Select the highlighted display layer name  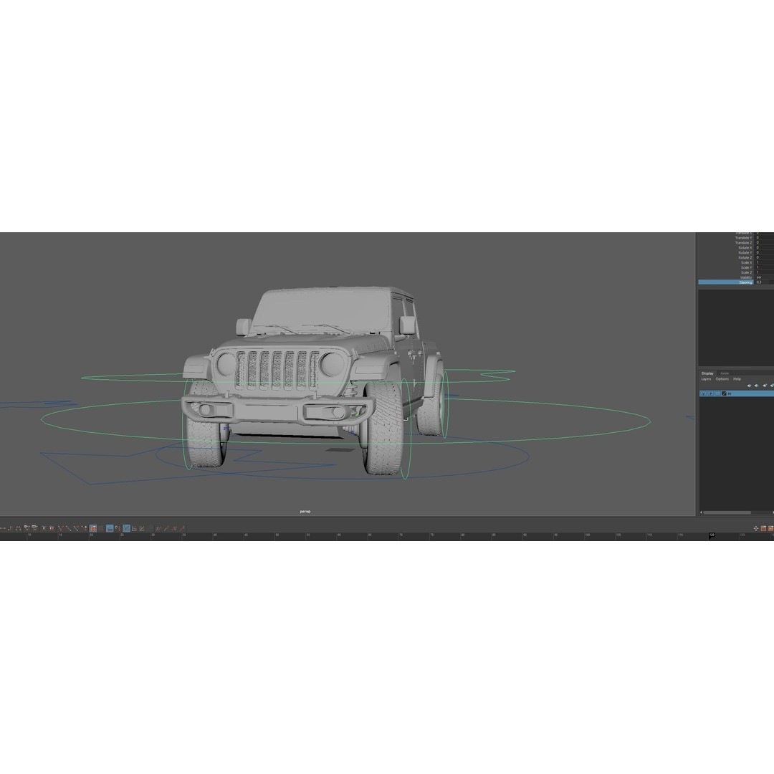(730, 393)
